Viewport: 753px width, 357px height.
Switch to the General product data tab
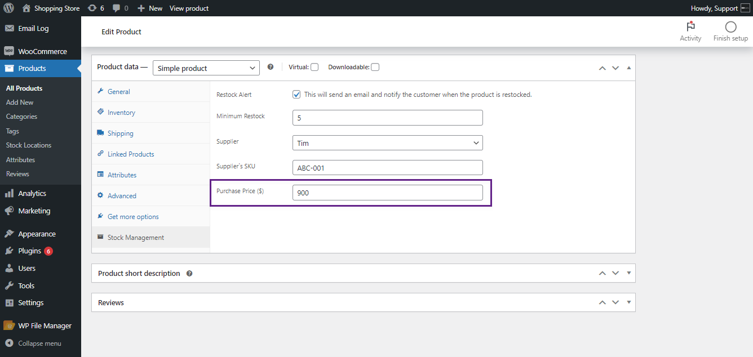(x=150, y=91)
